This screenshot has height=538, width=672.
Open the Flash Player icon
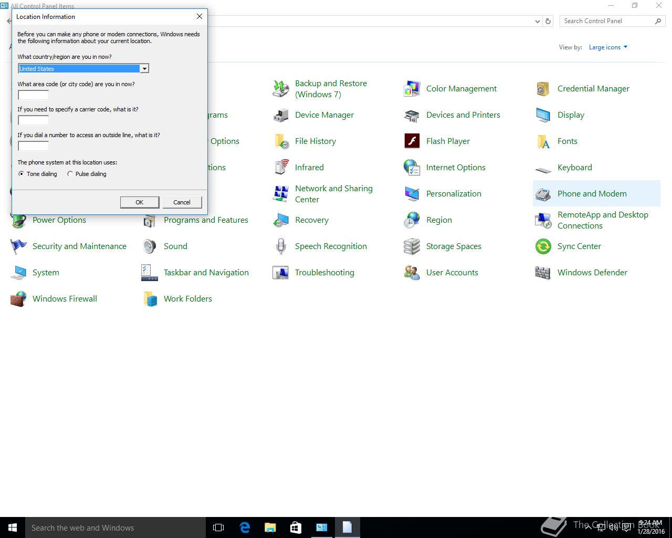click(412, 141)
